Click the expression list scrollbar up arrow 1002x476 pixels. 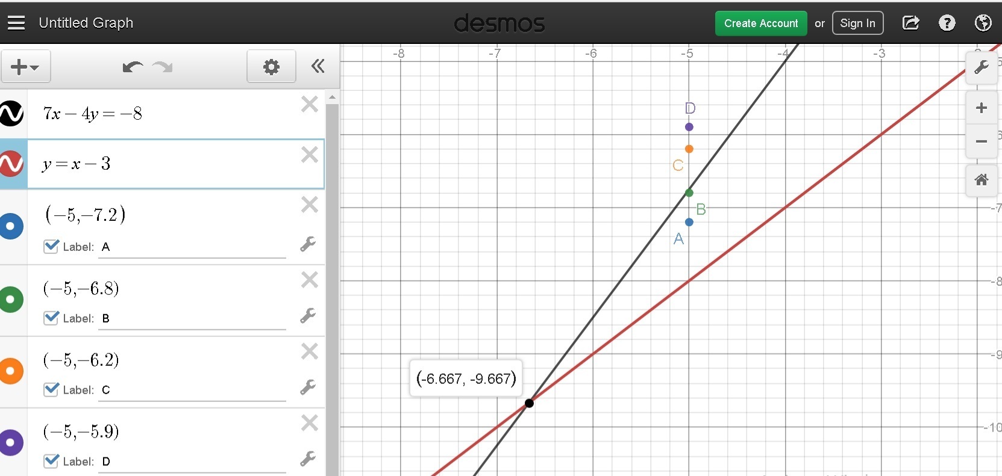pyautogui.click(x=332, y=97)
